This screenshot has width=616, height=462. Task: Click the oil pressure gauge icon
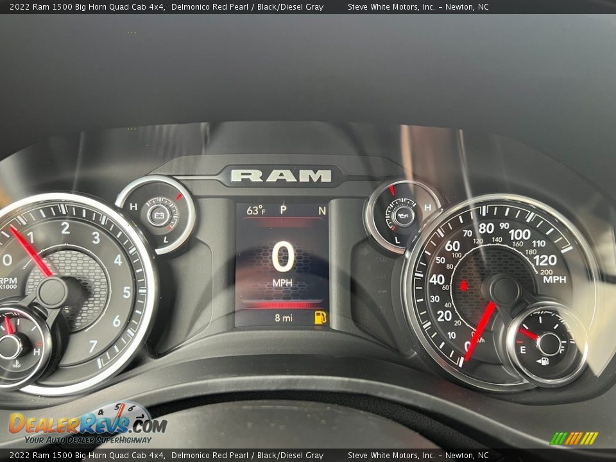coord(404,216)
